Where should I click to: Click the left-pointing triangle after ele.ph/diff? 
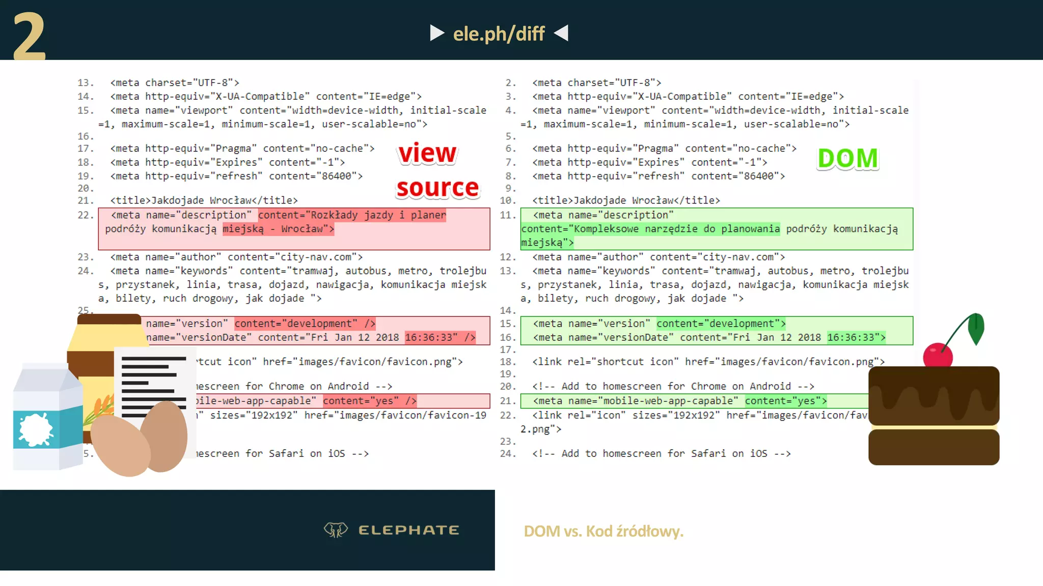point(561,33)
